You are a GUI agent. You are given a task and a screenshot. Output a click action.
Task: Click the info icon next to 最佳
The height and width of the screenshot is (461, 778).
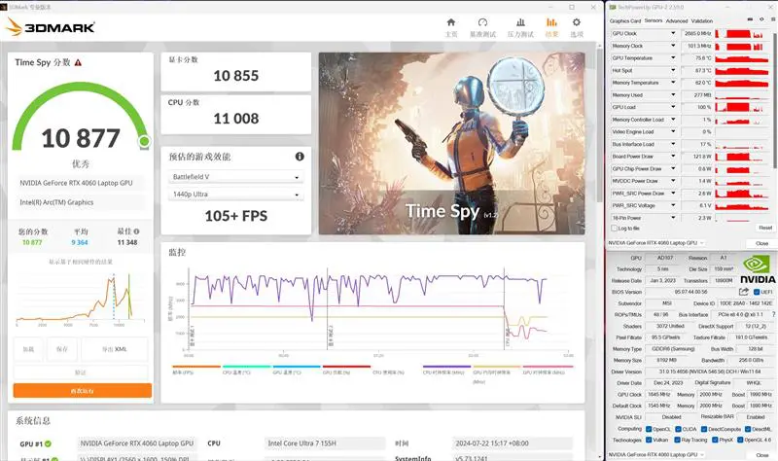[136, 231]
